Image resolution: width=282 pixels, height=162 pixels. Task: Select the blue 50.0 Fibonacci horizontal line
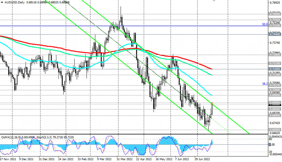(134, 26)
